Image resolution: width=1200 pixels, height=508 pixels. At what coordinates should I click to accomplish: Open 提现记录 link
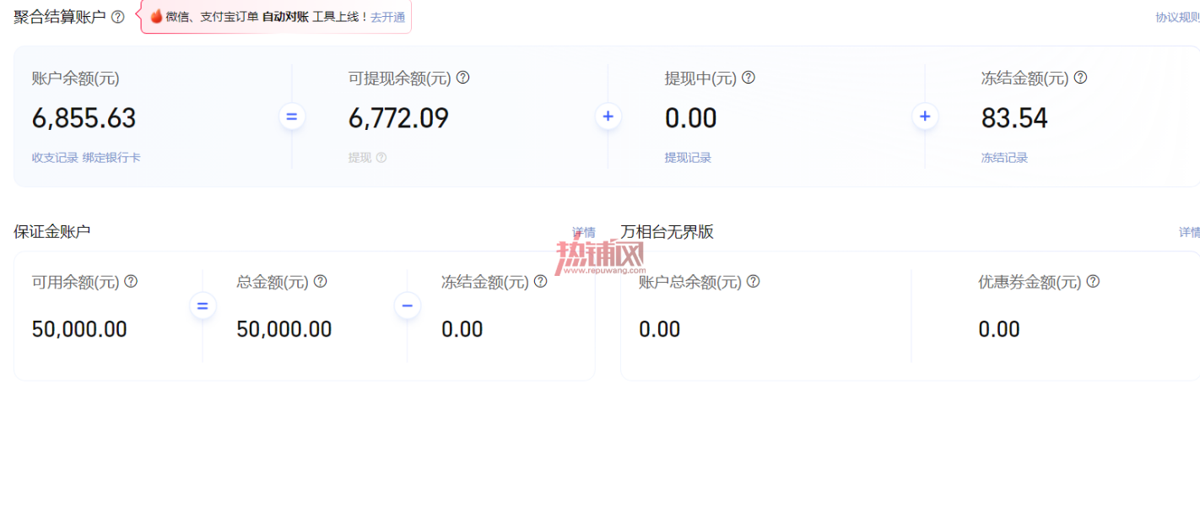point(688,158)
